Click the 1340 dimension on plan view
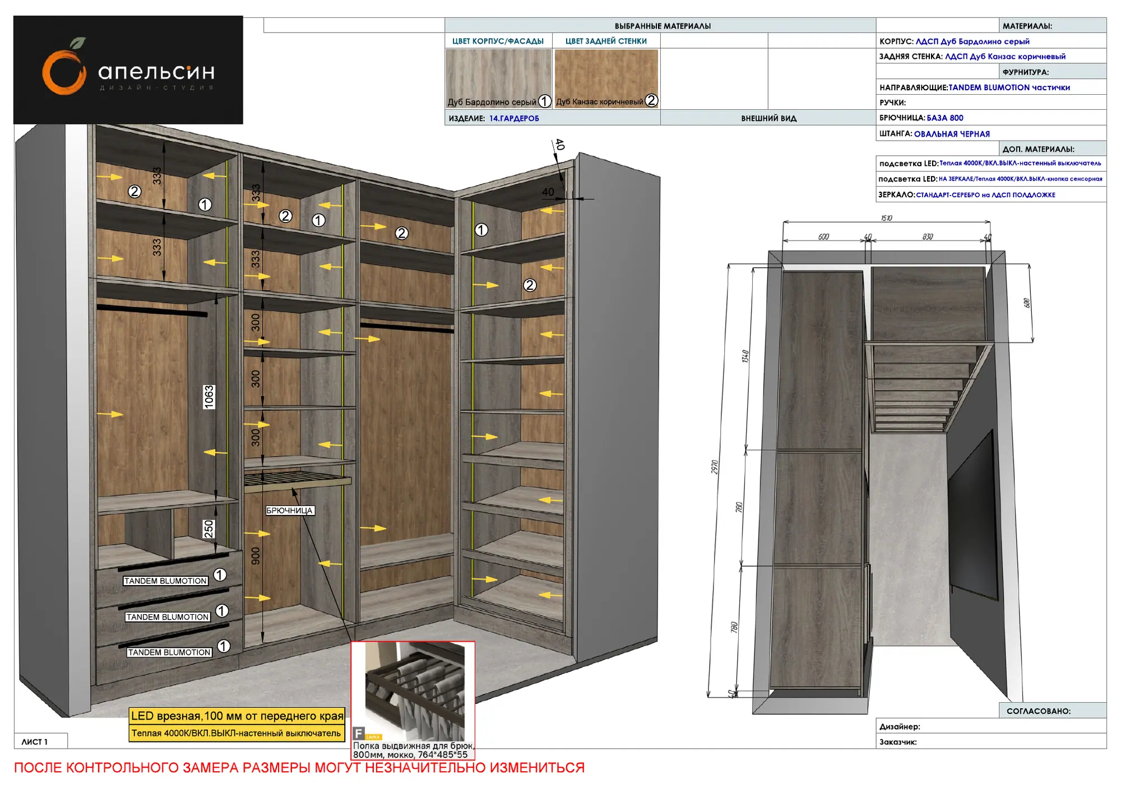 pyautogui.click(x=745, y=356)
